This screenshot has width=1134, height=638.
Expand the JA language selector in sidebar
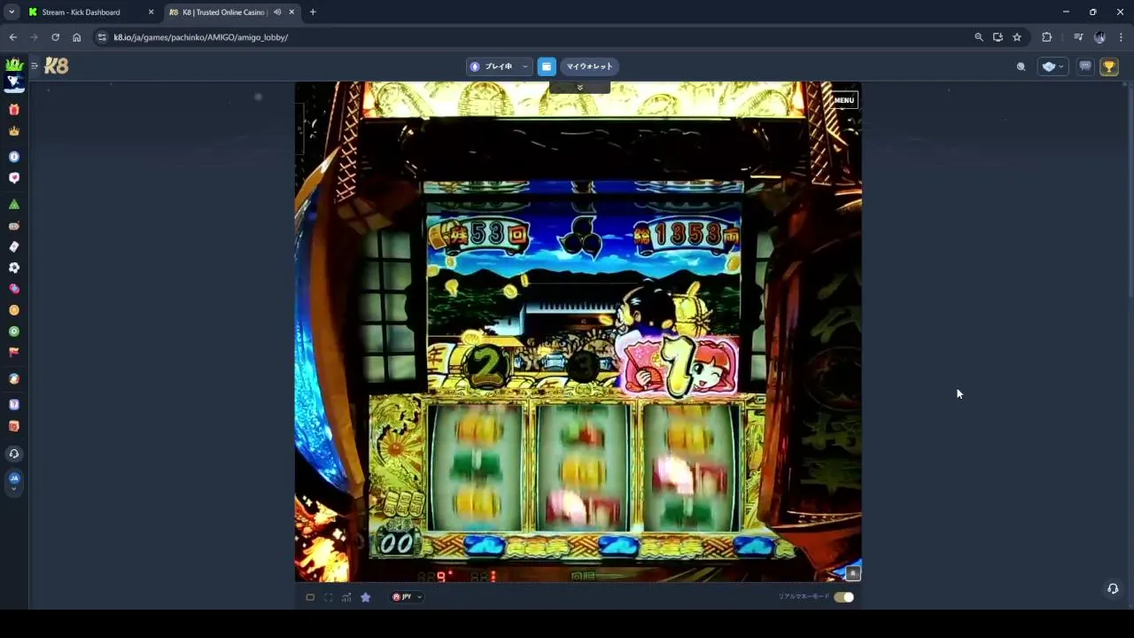(13, 481)
